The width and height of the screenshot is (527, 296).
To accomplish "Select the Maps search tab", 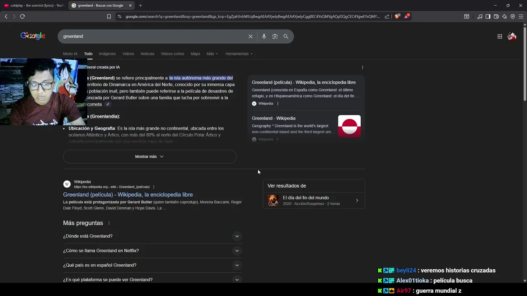I will tap(195, 54).
